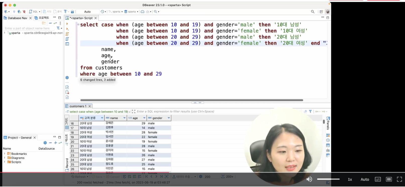Expand the Diagrams folder
Viewport: 405px width, 187px height.
tap(4, 158)
